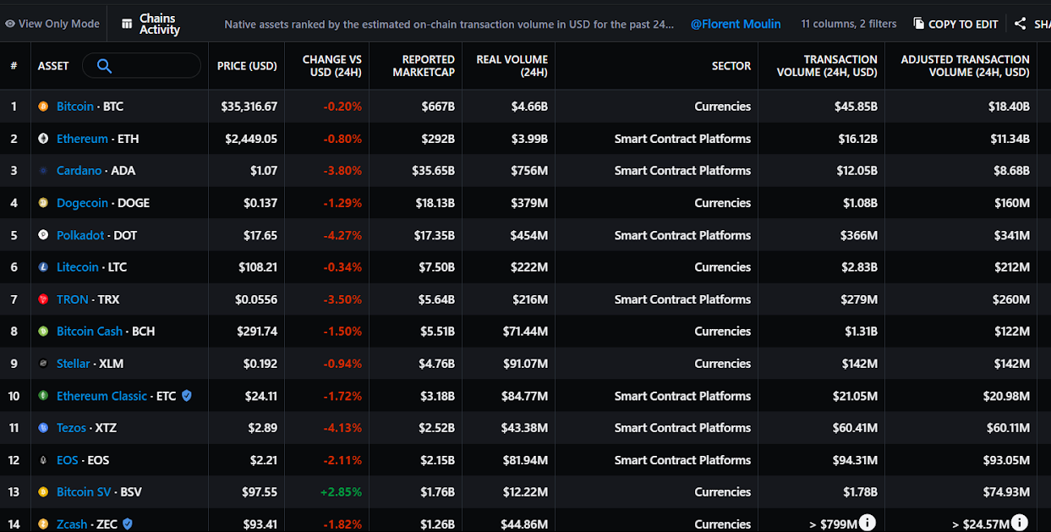Open the TRON asset link
The width and height of the screenshot is (1051, 532).
pos(73,299)
